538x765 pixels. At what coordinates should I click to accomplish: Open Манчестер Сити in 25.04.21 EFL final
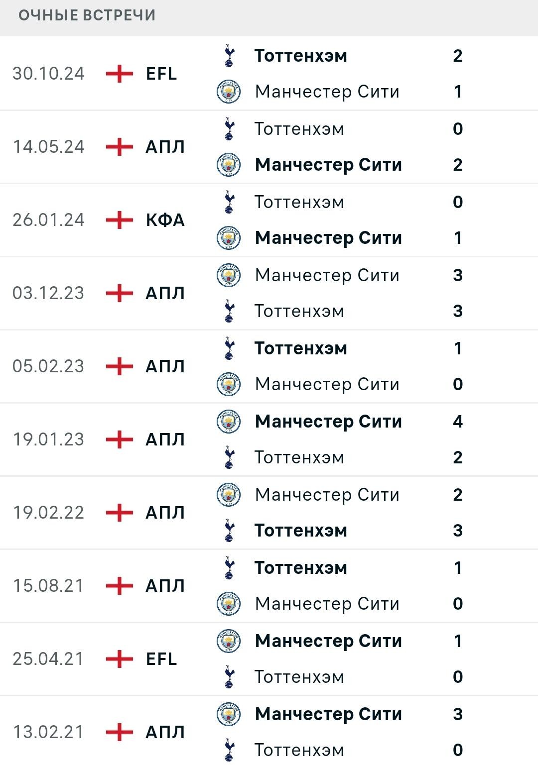[x=328, y=641]
